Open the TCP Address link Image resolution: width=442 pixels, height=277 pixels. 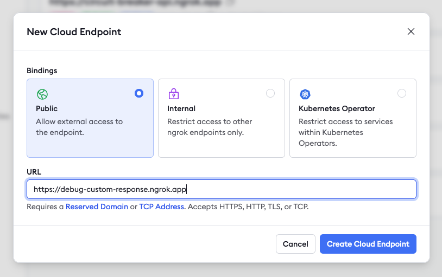162,207
